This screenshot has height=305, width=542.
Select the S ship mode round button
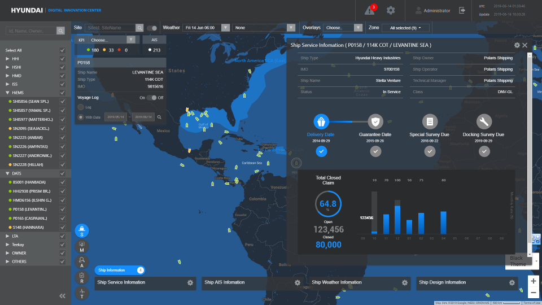(x=82, y=230)
